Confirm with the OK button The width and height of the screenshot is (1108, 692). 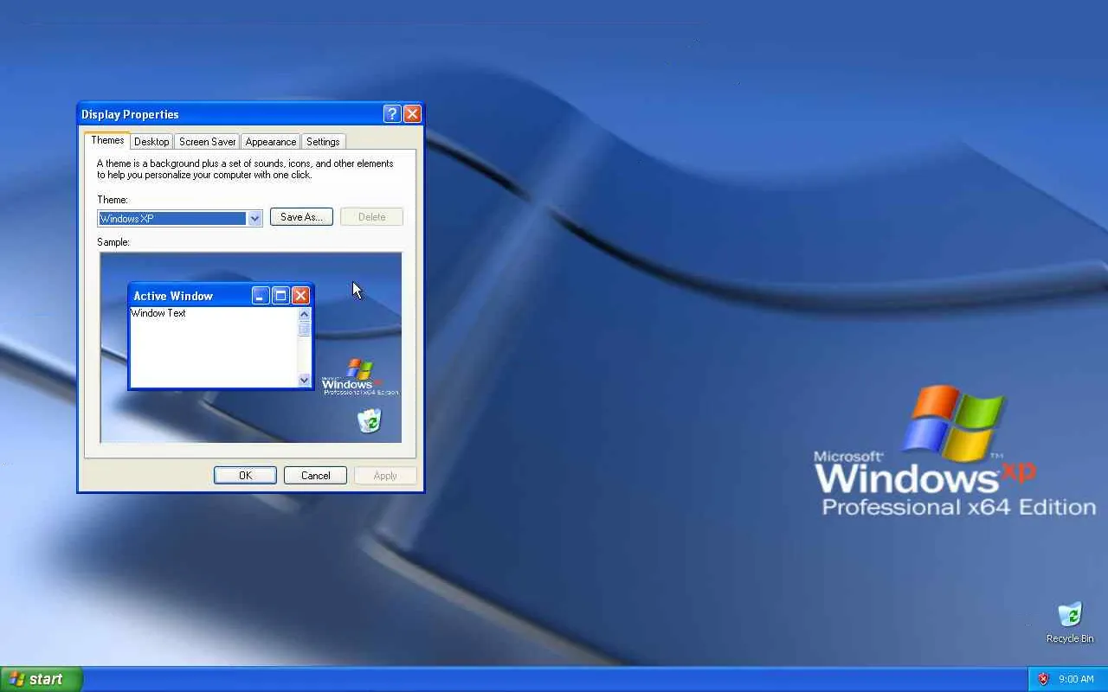click(245, 475)
